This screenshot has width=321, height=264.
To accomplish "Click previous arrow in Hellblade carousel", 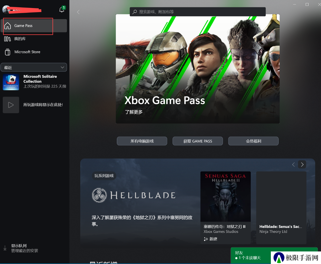I will coord(293,165).
